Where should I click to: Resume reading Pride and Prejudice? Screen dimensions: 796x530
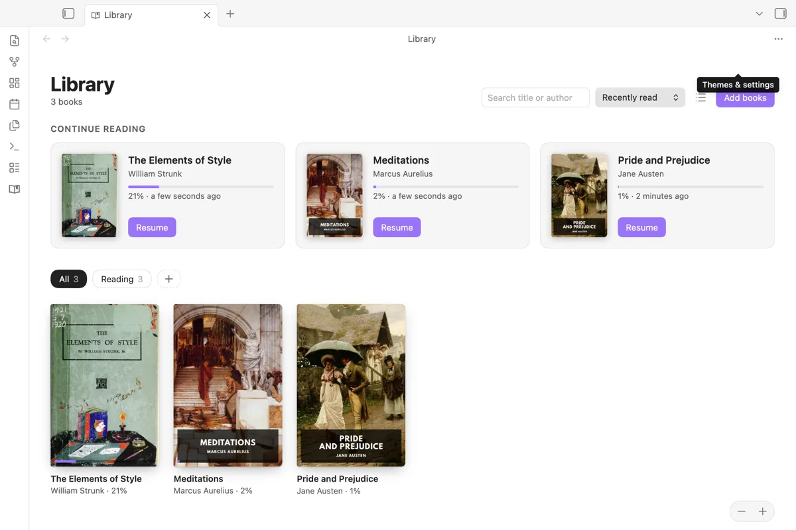click(641, 227)
